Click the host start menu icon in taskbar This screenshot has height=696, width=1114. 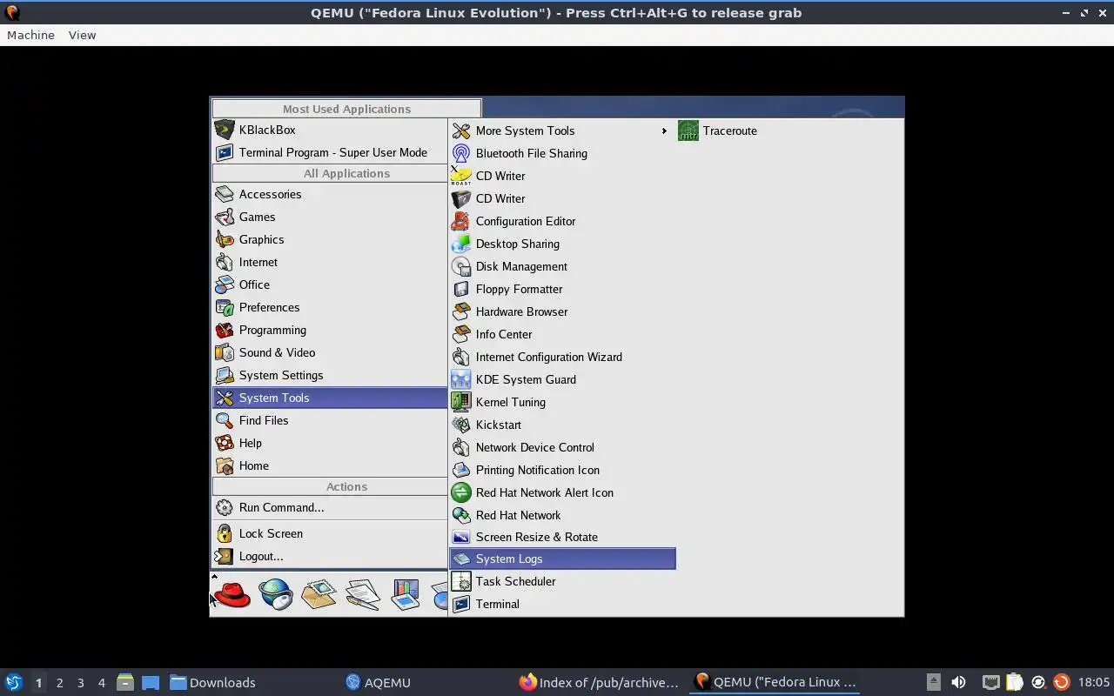(14, 682)
